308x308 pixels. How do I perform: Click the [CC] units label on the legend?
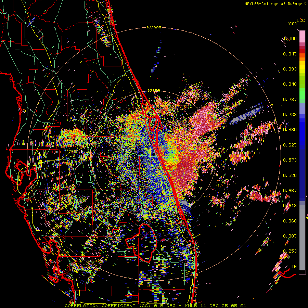[x=292, y=24]
